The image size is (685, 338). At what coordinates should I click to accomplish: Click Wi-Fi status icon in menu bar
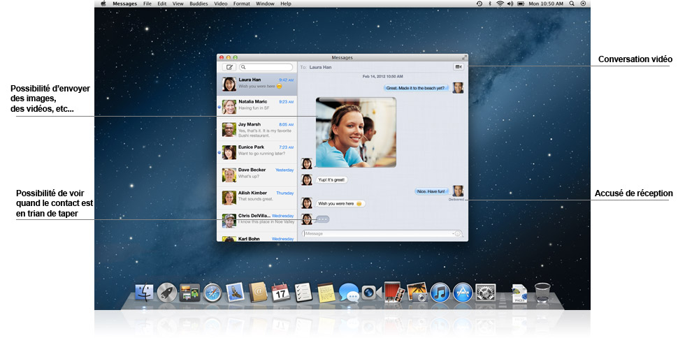pyautogui.click(x=500, y=3)
